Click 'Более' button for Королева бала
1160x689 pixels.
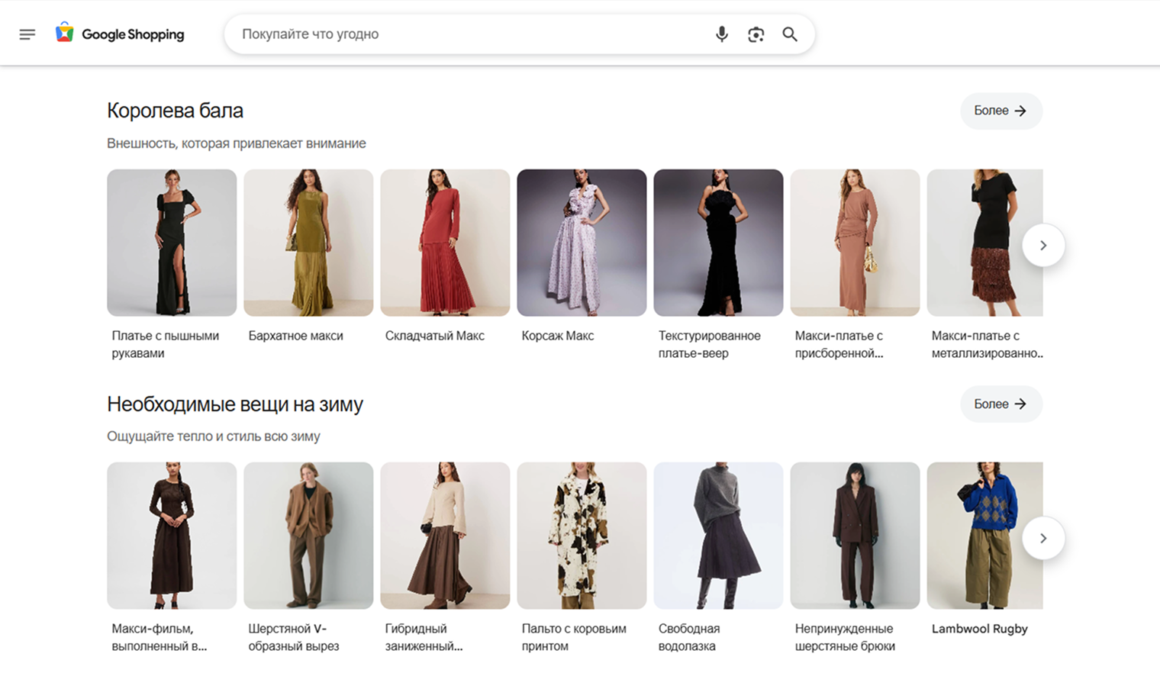click(1000, 111)
